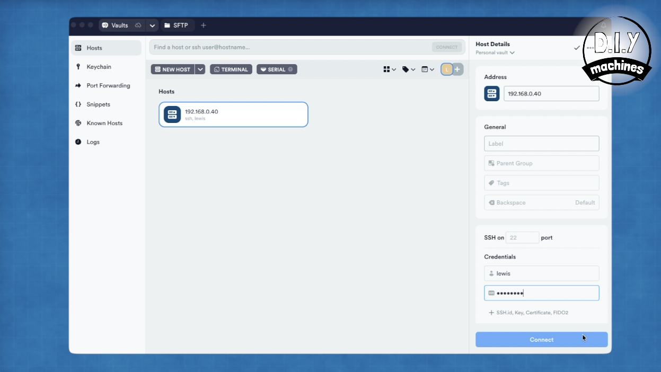Switch to the SFTP tab
Screen dimensions: 661x372
point(176,25)
